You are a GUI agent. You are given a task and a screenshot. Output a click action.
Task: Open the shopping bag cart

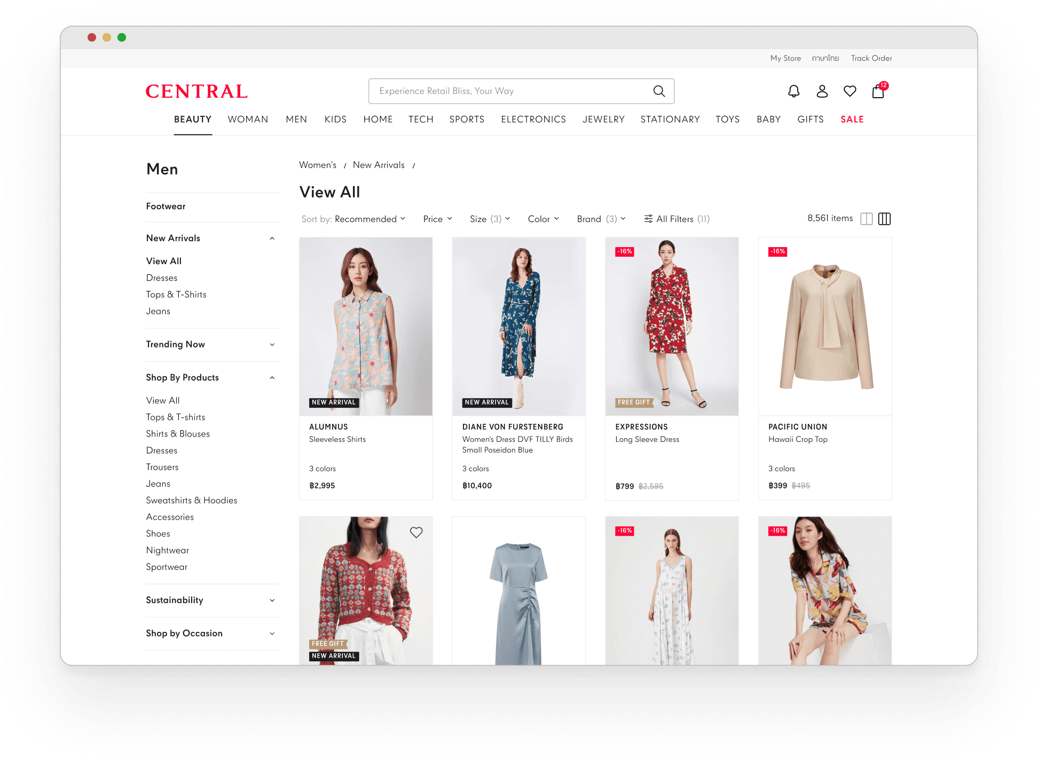tap(879, 90)
